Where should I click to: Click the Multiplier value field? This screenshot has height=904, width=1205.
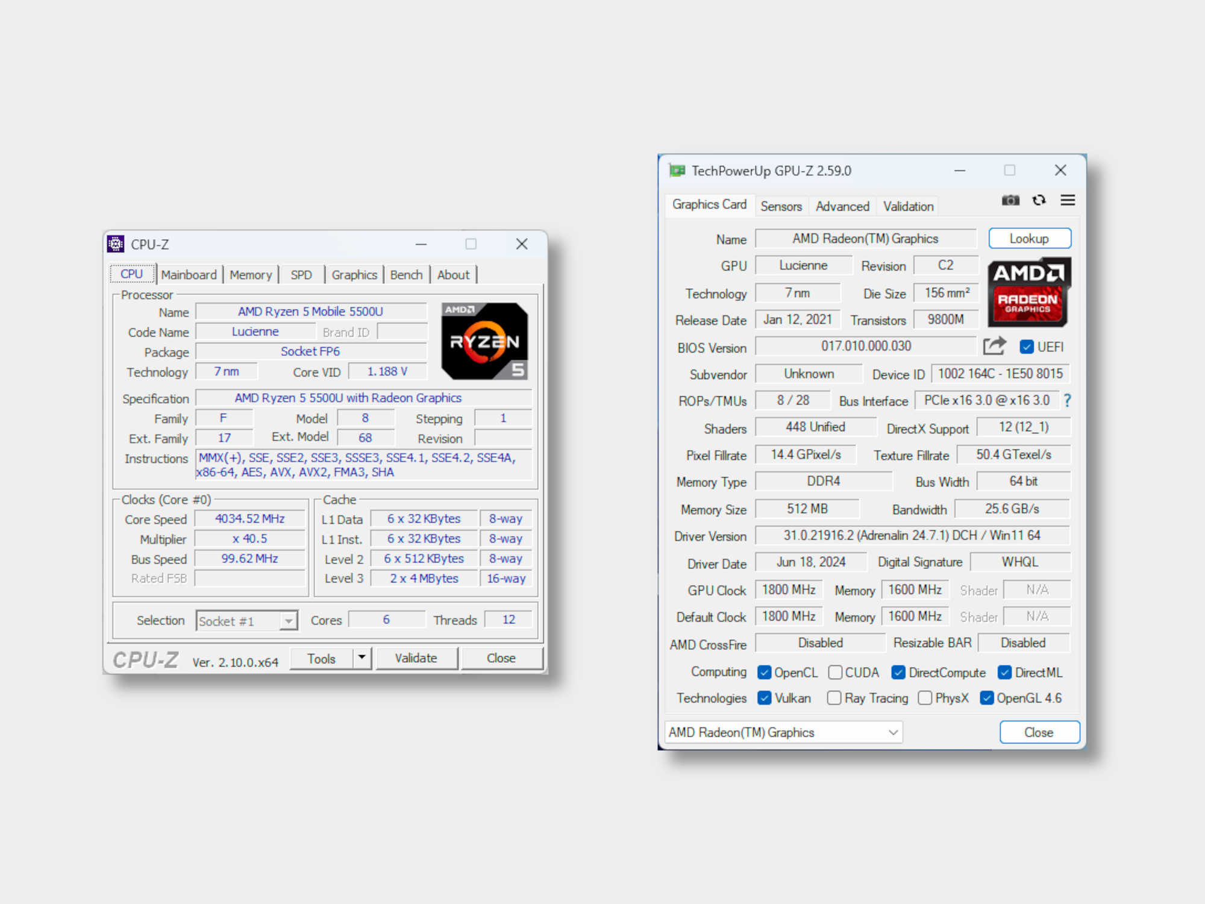tap(250, 539)
